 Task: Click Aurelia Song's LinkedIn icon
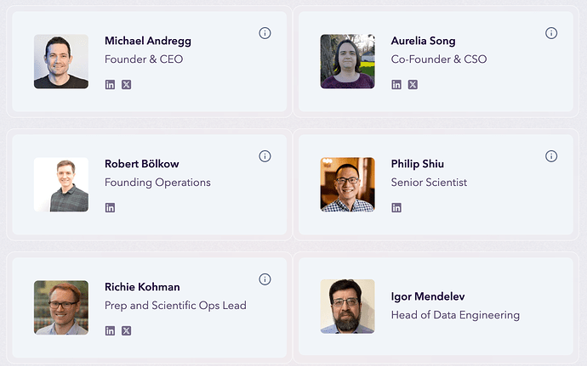396,85
